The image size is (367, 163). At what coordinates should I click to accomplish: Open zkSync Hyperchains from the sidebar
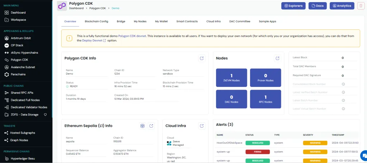click(x=21, y=53)
